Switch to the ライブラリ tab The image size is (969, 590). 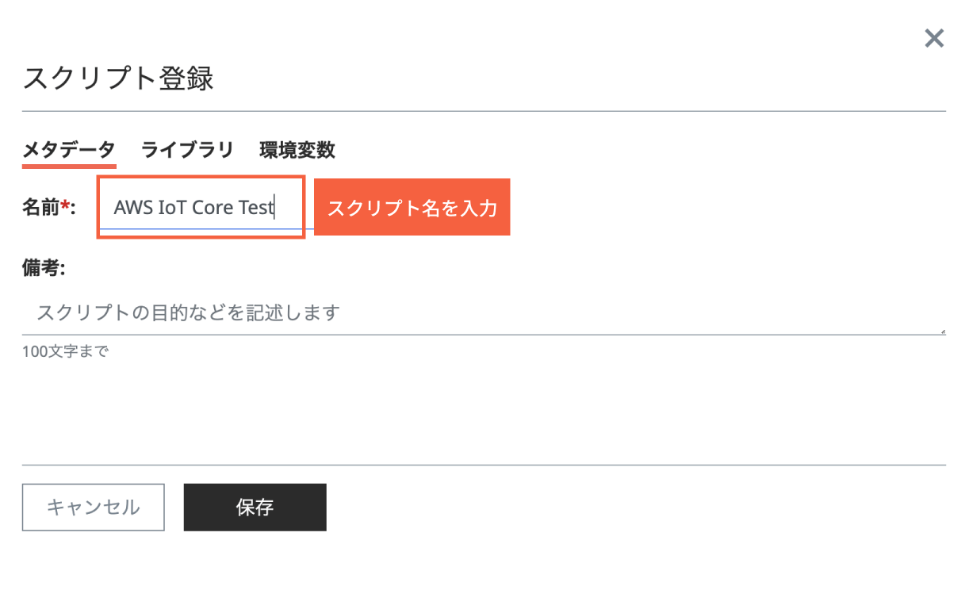pyautogui.click(x=187, y=150)
